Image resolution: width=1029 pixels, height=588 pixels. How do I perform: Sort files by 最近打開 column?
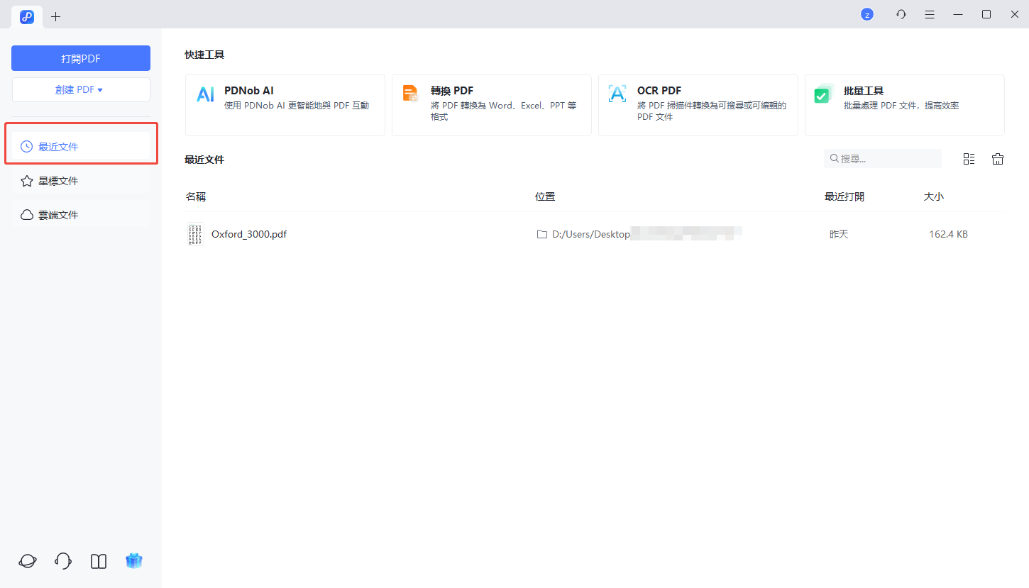pyautogui.click(x=844, y=196)
